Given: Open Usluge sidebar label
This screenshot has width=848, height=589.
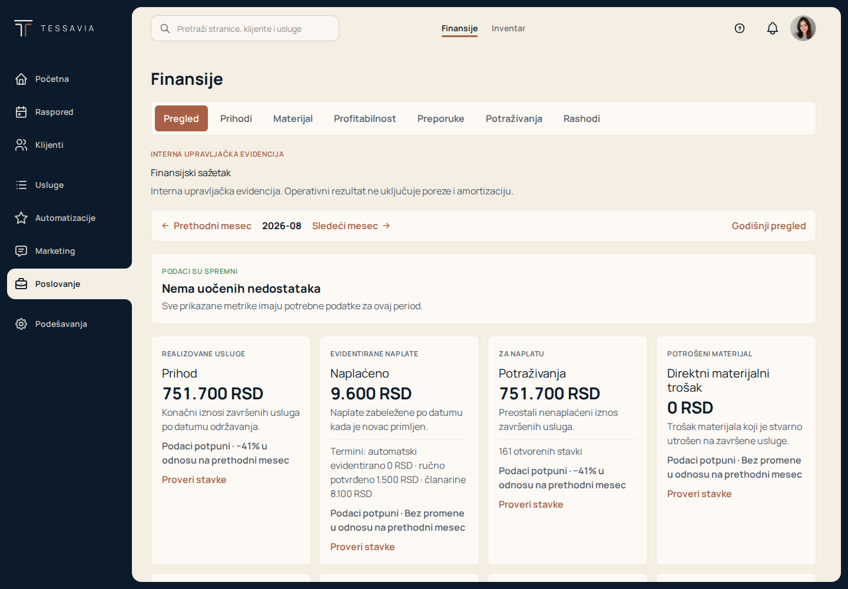Looking at the screenshot, I should point(49,185).
